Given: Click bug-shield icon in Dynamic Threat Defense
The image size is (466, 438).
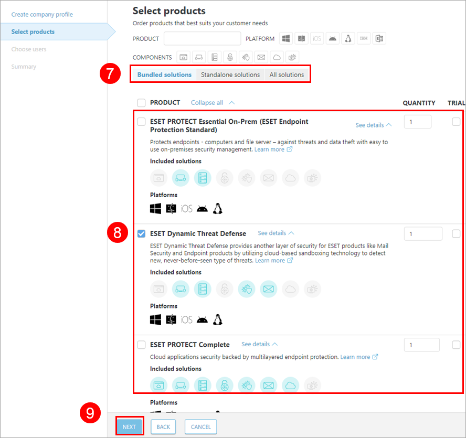Looking at the screenshot, I should click(x=247, y=289).
